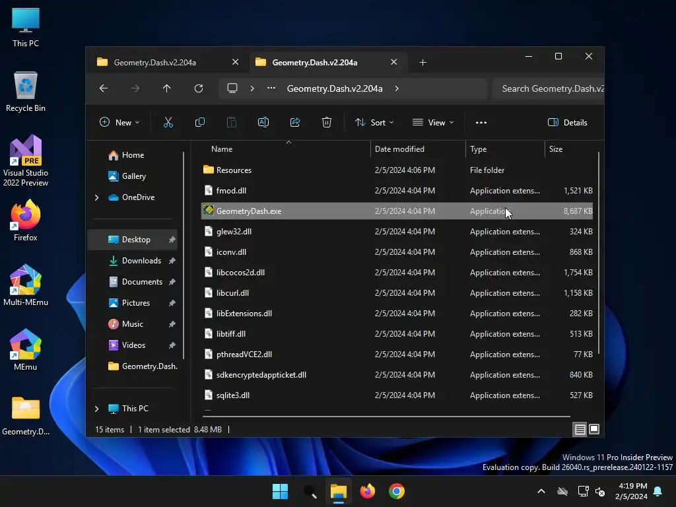Expand hidden breadcrumb path ellipsis
Image resolution: width=676 pixels, height=507 pixels.
pos(271,88)
